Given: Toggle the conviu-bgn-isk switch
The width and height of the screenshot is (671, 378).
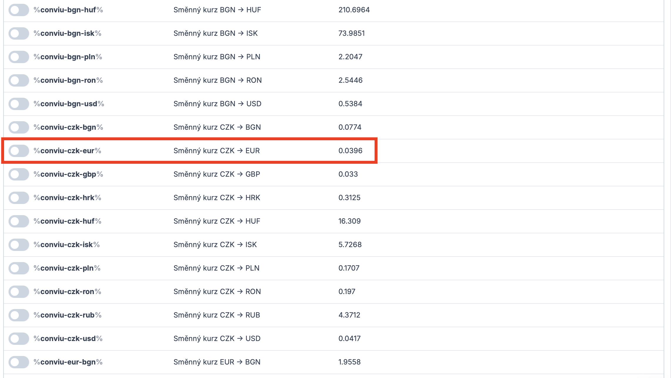Looking at the screenshot, I should click(19, 33).
